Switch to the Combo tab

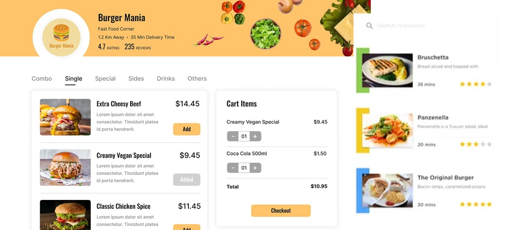42,78
